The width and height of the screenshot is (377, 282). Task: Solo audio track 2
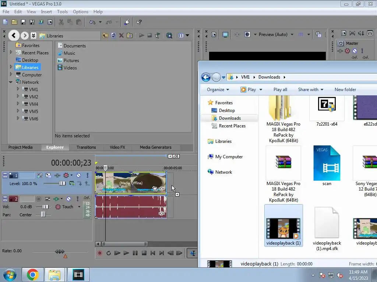point(77,199)
